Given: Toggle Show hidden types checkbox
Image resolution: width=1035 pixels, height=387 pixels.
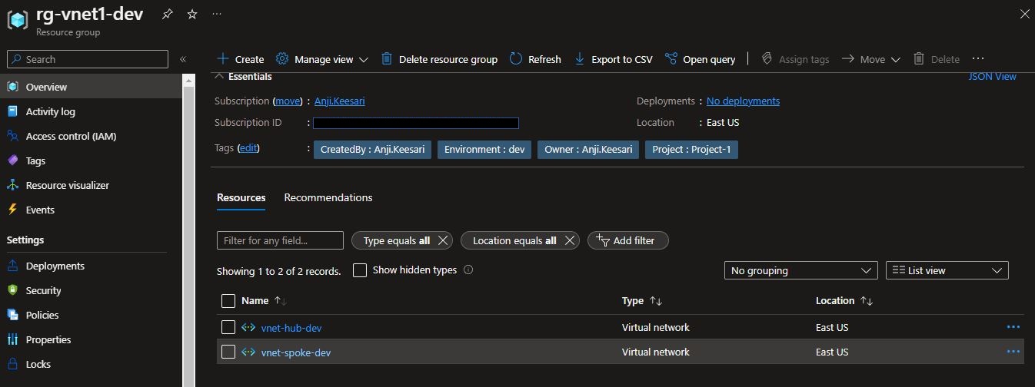Looking at the screenshot, I should tap(359, 270).
